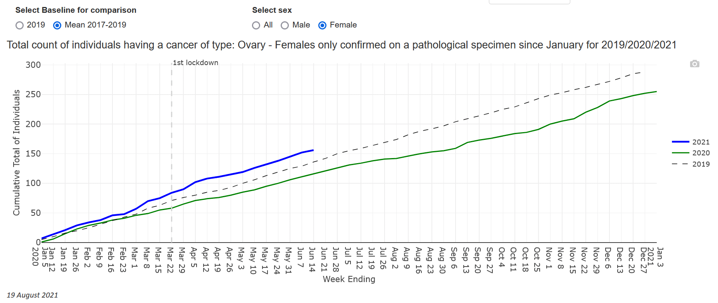Click the "Week Ending" x-axis title
The width and height of the screenshot is (718, 303).
pyautogui.click(x=349, y=279)
